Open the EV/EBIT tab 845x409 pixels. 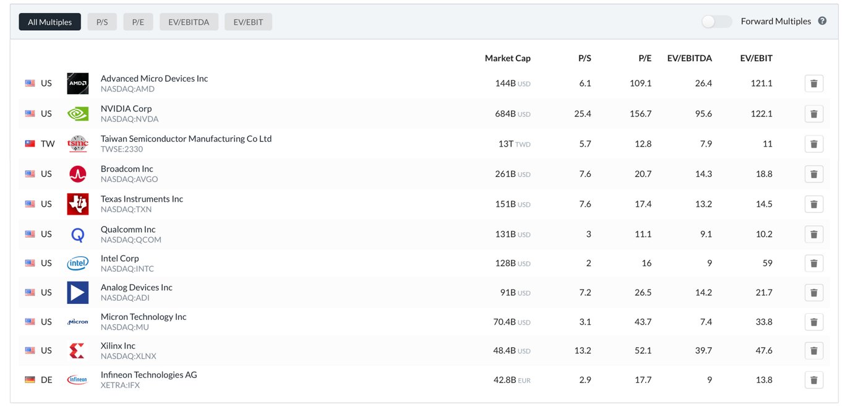[248, 22]
